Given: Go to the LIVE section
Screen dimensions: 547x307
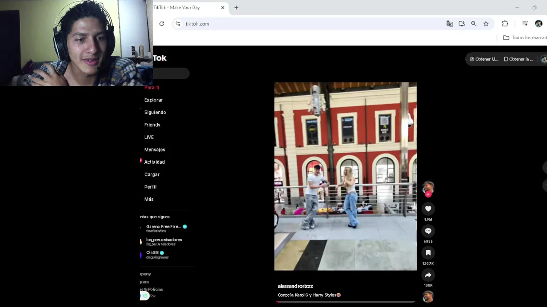Looking at the screenshot, I should pyautogui.click(x=149, y=137).
